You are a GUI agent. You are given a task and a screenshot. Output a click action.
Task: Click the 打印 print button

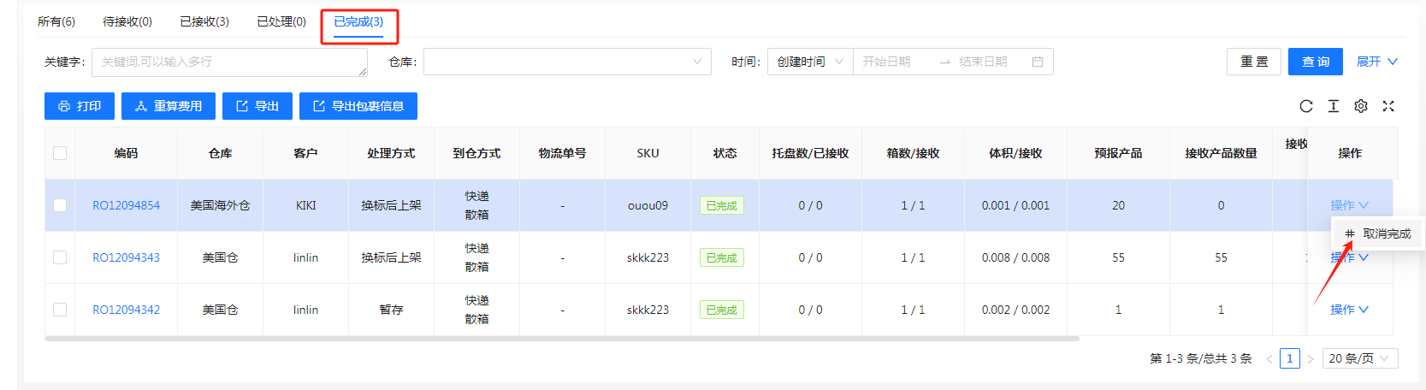pyautogui.click(x=80, y=106)
